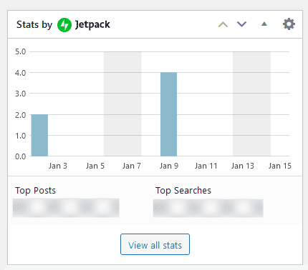Image resolution: width=308 pixels, height=270 pixels.
Task: Click the View all stats button
Action: point(155,244)
